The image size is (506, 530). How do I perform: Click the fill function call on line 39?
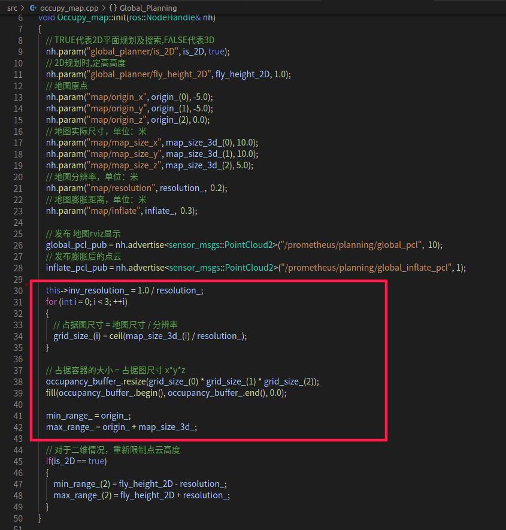(x=51, y=393)
